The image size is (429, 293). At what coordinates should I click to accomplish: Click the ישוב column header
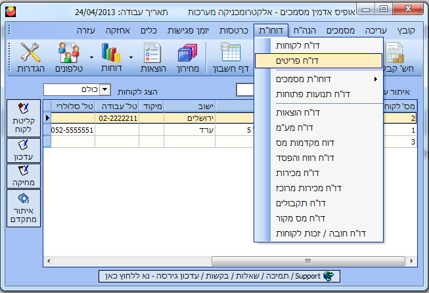[190, 106]
